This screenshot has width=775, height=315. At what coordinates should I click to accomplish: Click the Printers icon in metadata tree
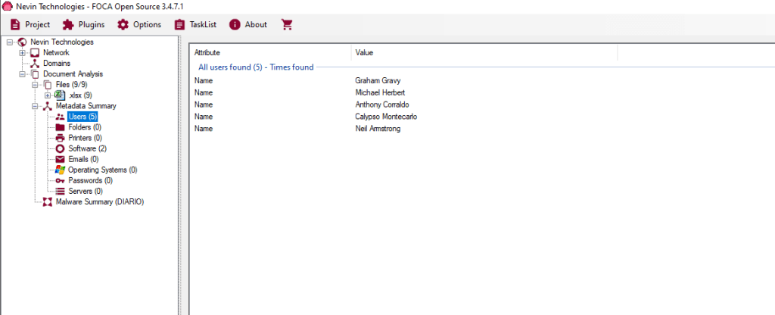click(x=61, y=138)
